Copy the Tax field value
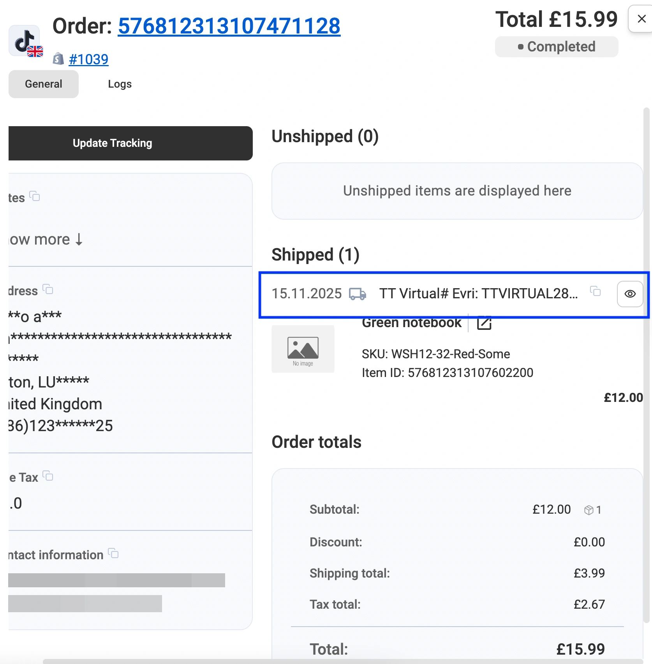The width and height of the screenshot is (652, 664). pyautogui.click(x=48, y=476)
